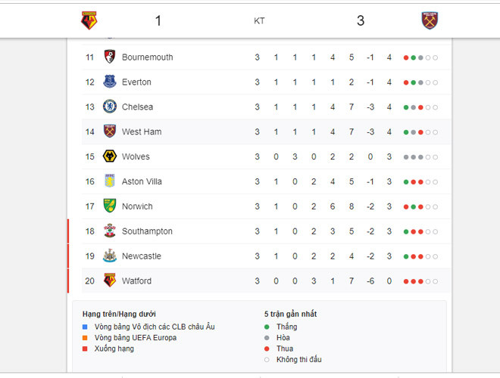The height and width of the screenshot is (378, 500).
Task: Click the Everton club crest
Action: pos(110,82)
